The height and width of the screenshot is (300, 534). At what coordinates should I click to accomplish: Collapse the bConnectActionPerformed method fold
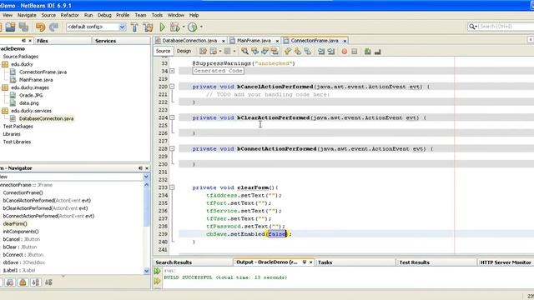[x=172, y=148]
